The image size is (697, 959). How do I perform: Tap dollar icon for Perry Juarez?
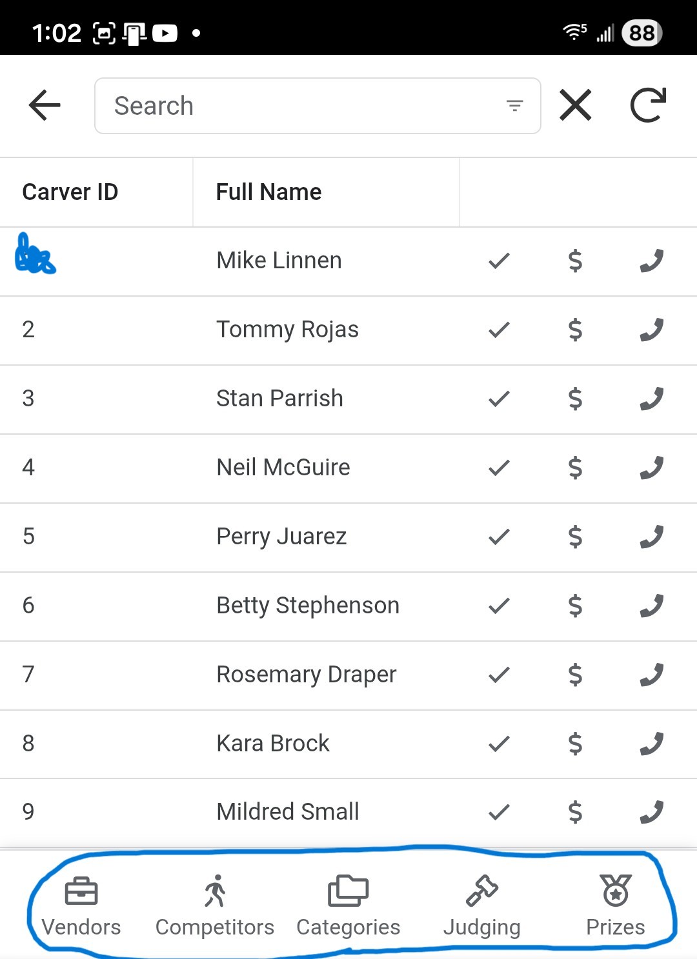click(575, 537)
